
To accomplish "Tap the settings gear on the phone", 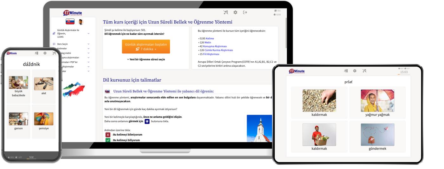I will 45,53.
